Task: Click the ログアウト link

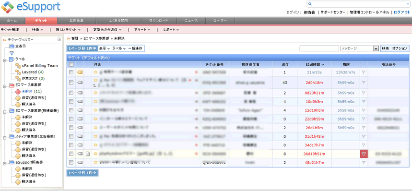Action: point(402,12)
